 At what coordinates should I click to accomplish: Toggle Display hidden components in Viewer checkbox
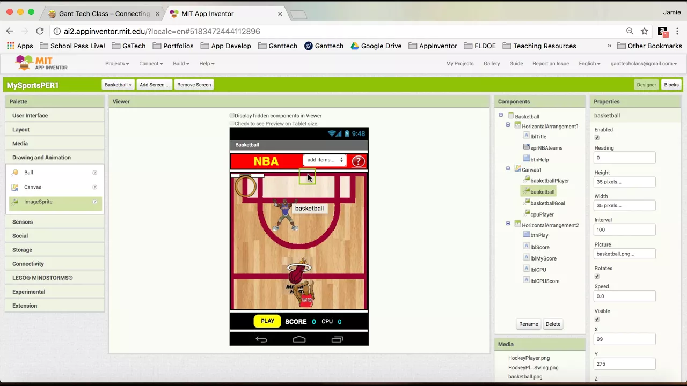point(232,115)
